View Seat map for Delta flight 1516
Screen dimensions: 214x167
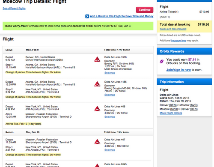(x=110, y=73)
